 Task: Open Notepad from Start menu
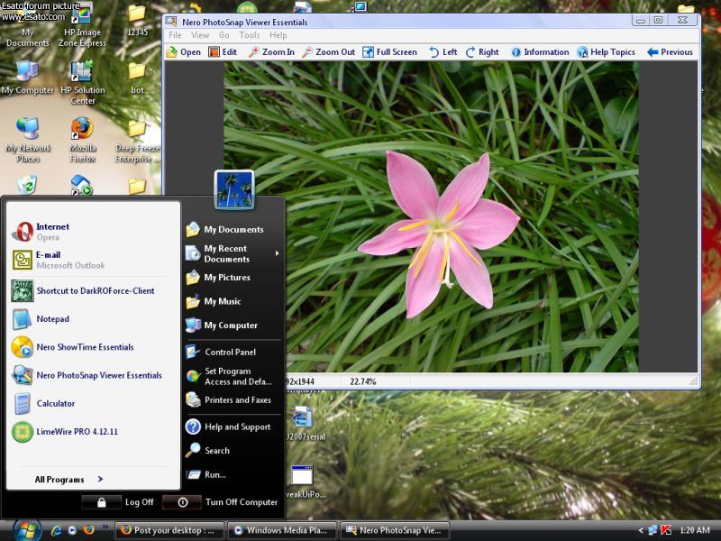90,319
